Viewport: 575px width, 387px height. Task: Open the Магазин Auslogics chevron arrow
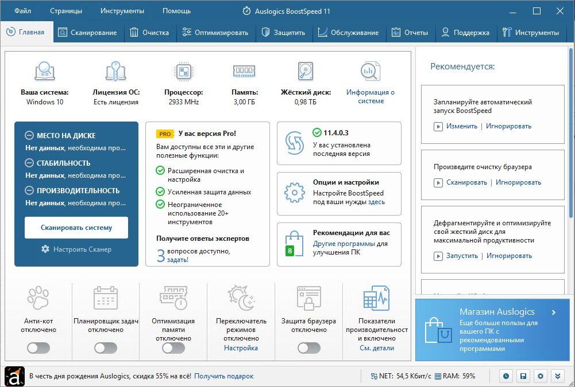point(554,312)
